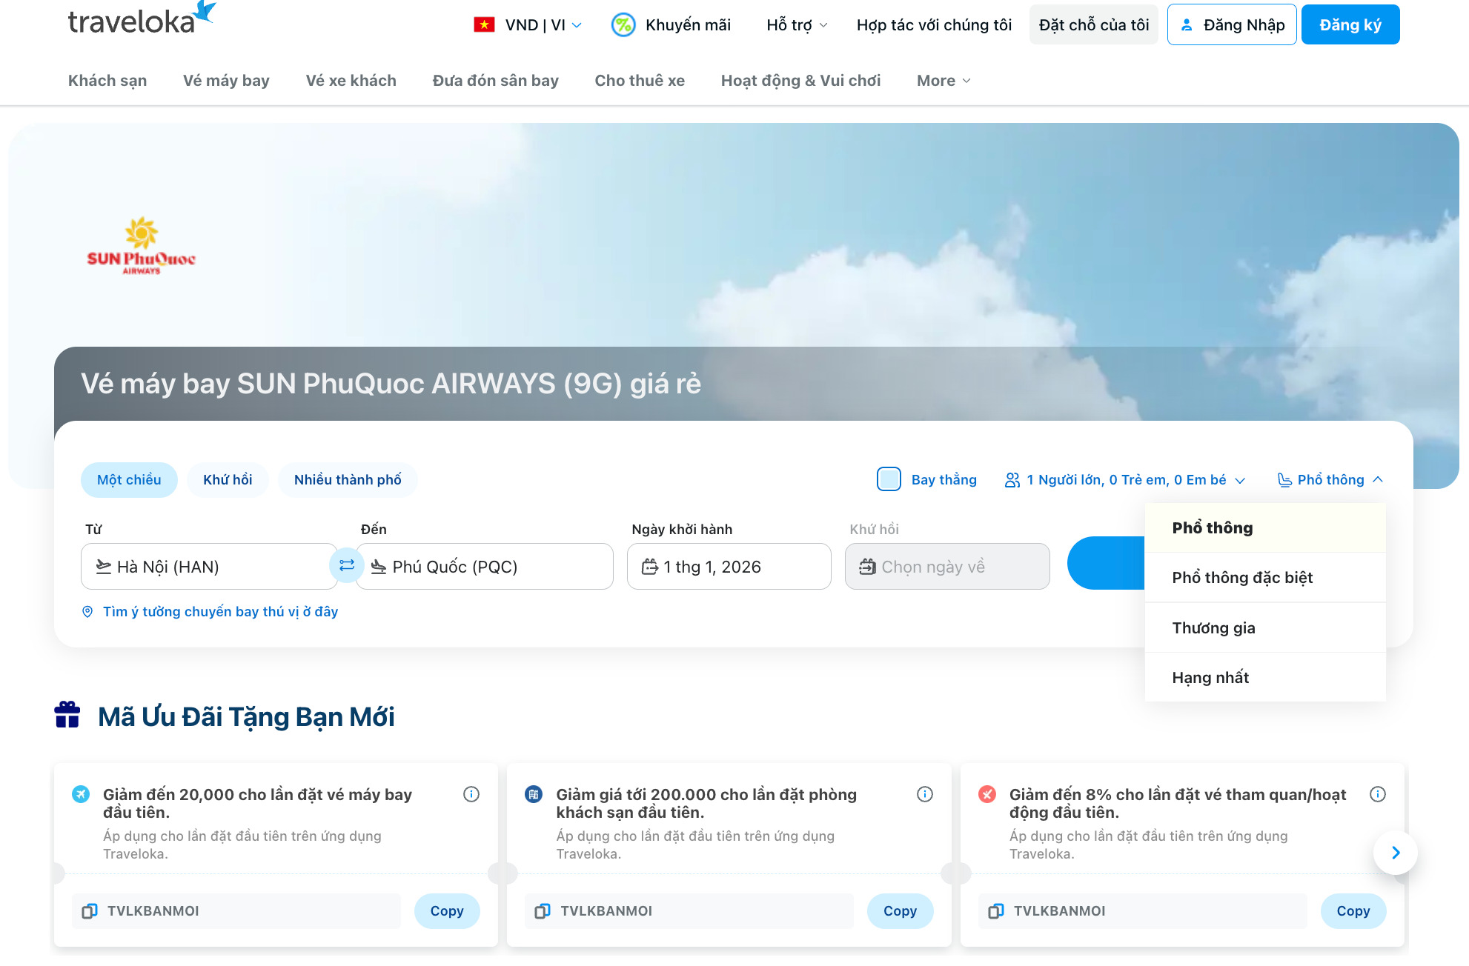
Task: Click info icon on hotel discount coupon
Action: (924, 794)
